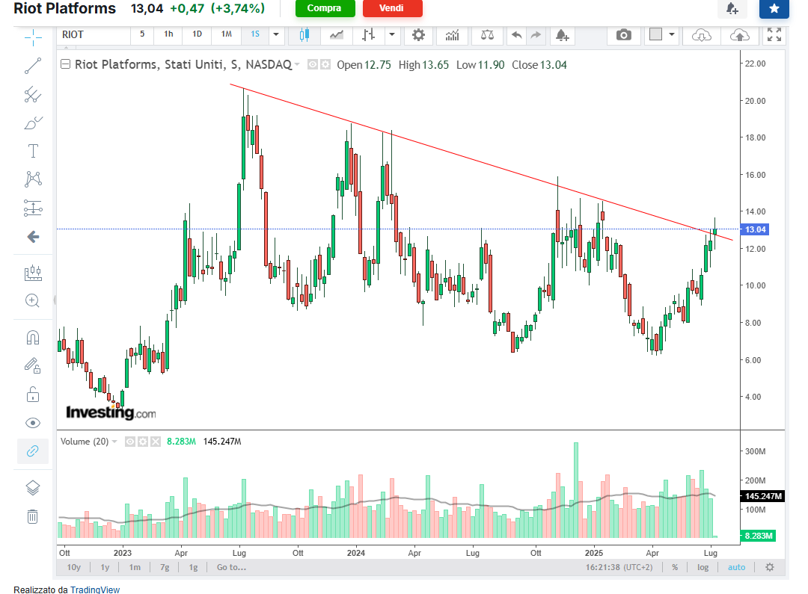Screen dimensions: 808x594
Task: Select bars chart style
Action: click(368, 34)
